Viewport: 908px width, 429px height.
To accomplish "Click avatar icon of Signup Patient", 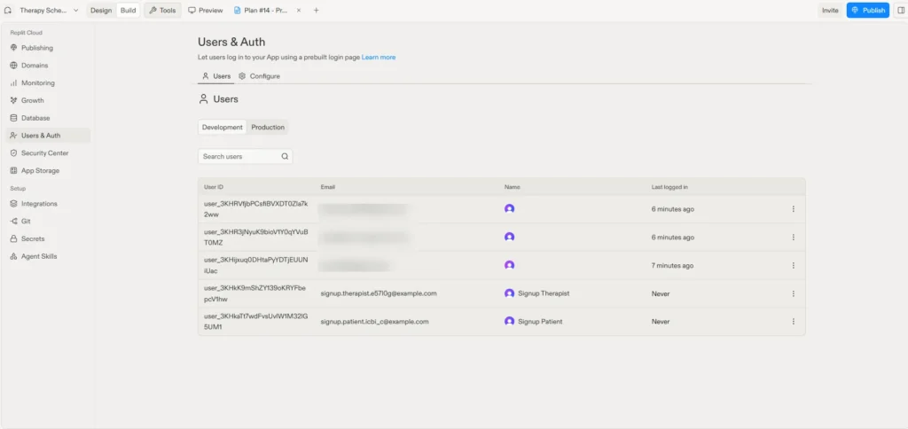I will [510, 322].
